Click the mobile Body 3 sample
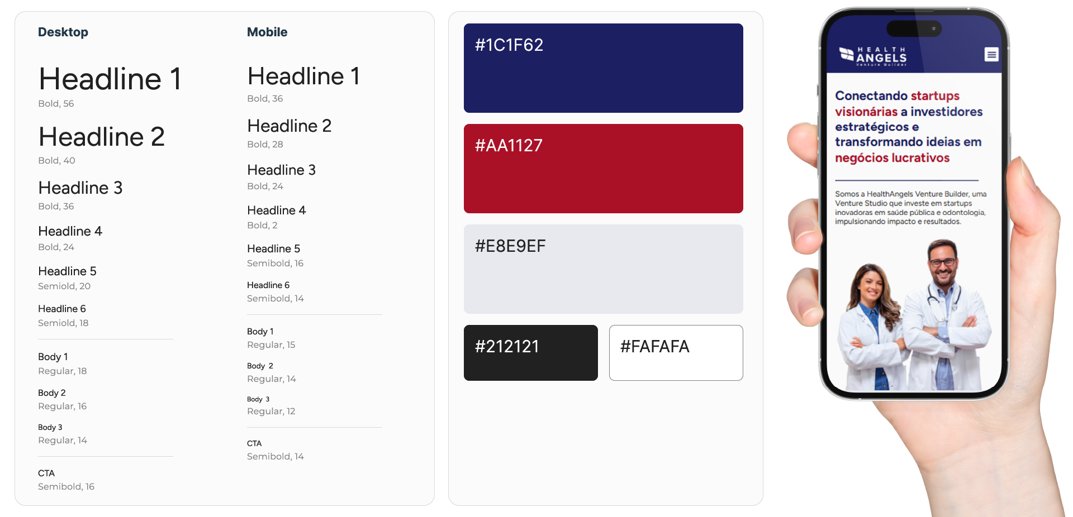The image size is (1073, 517). pos(258,399)
